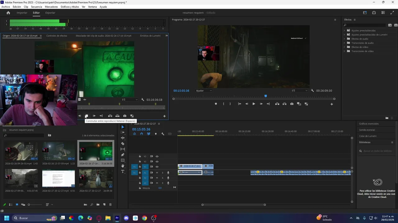398x223 pixels.
Task: Select the Ripple Edit tool
Action: 123,138
